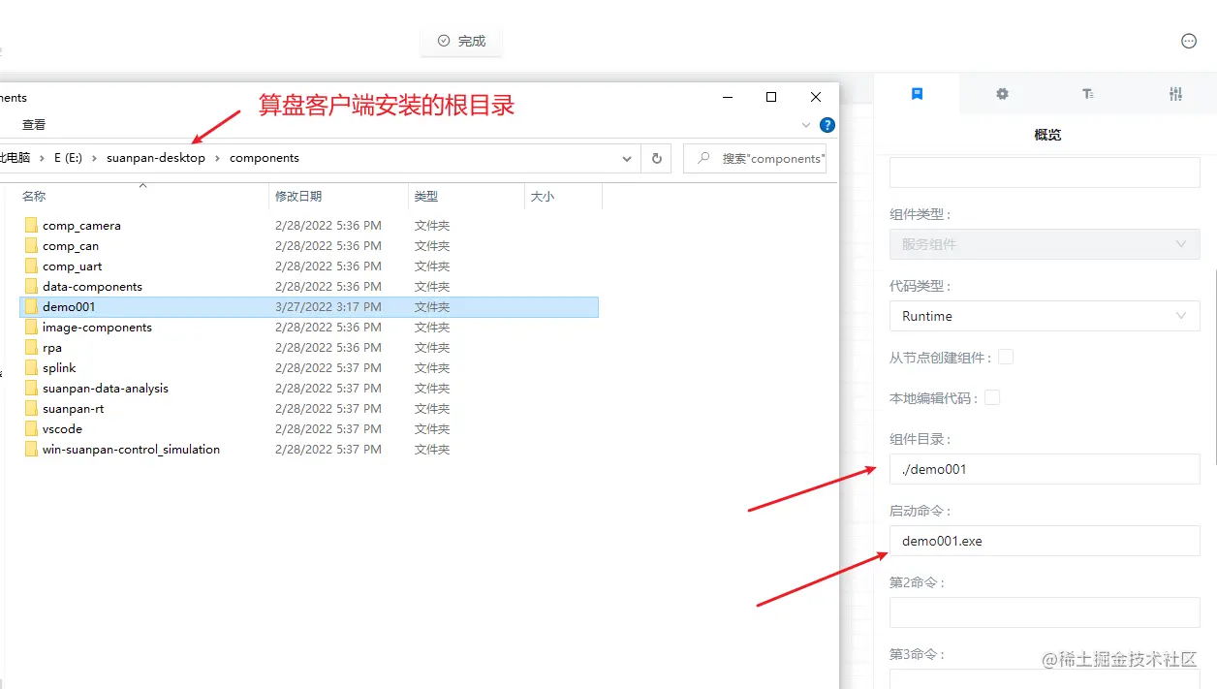Select the demo001 folder name
The height and width of the screenshot is (689, 1217).
(69, 307)
